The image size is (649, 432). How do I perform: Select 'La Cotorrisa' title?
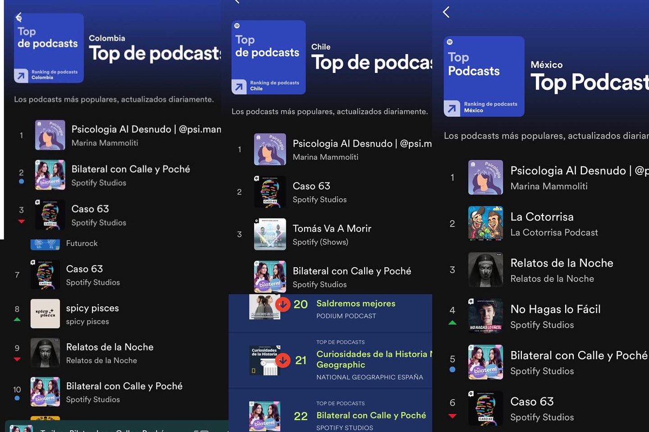click(542, 217)
